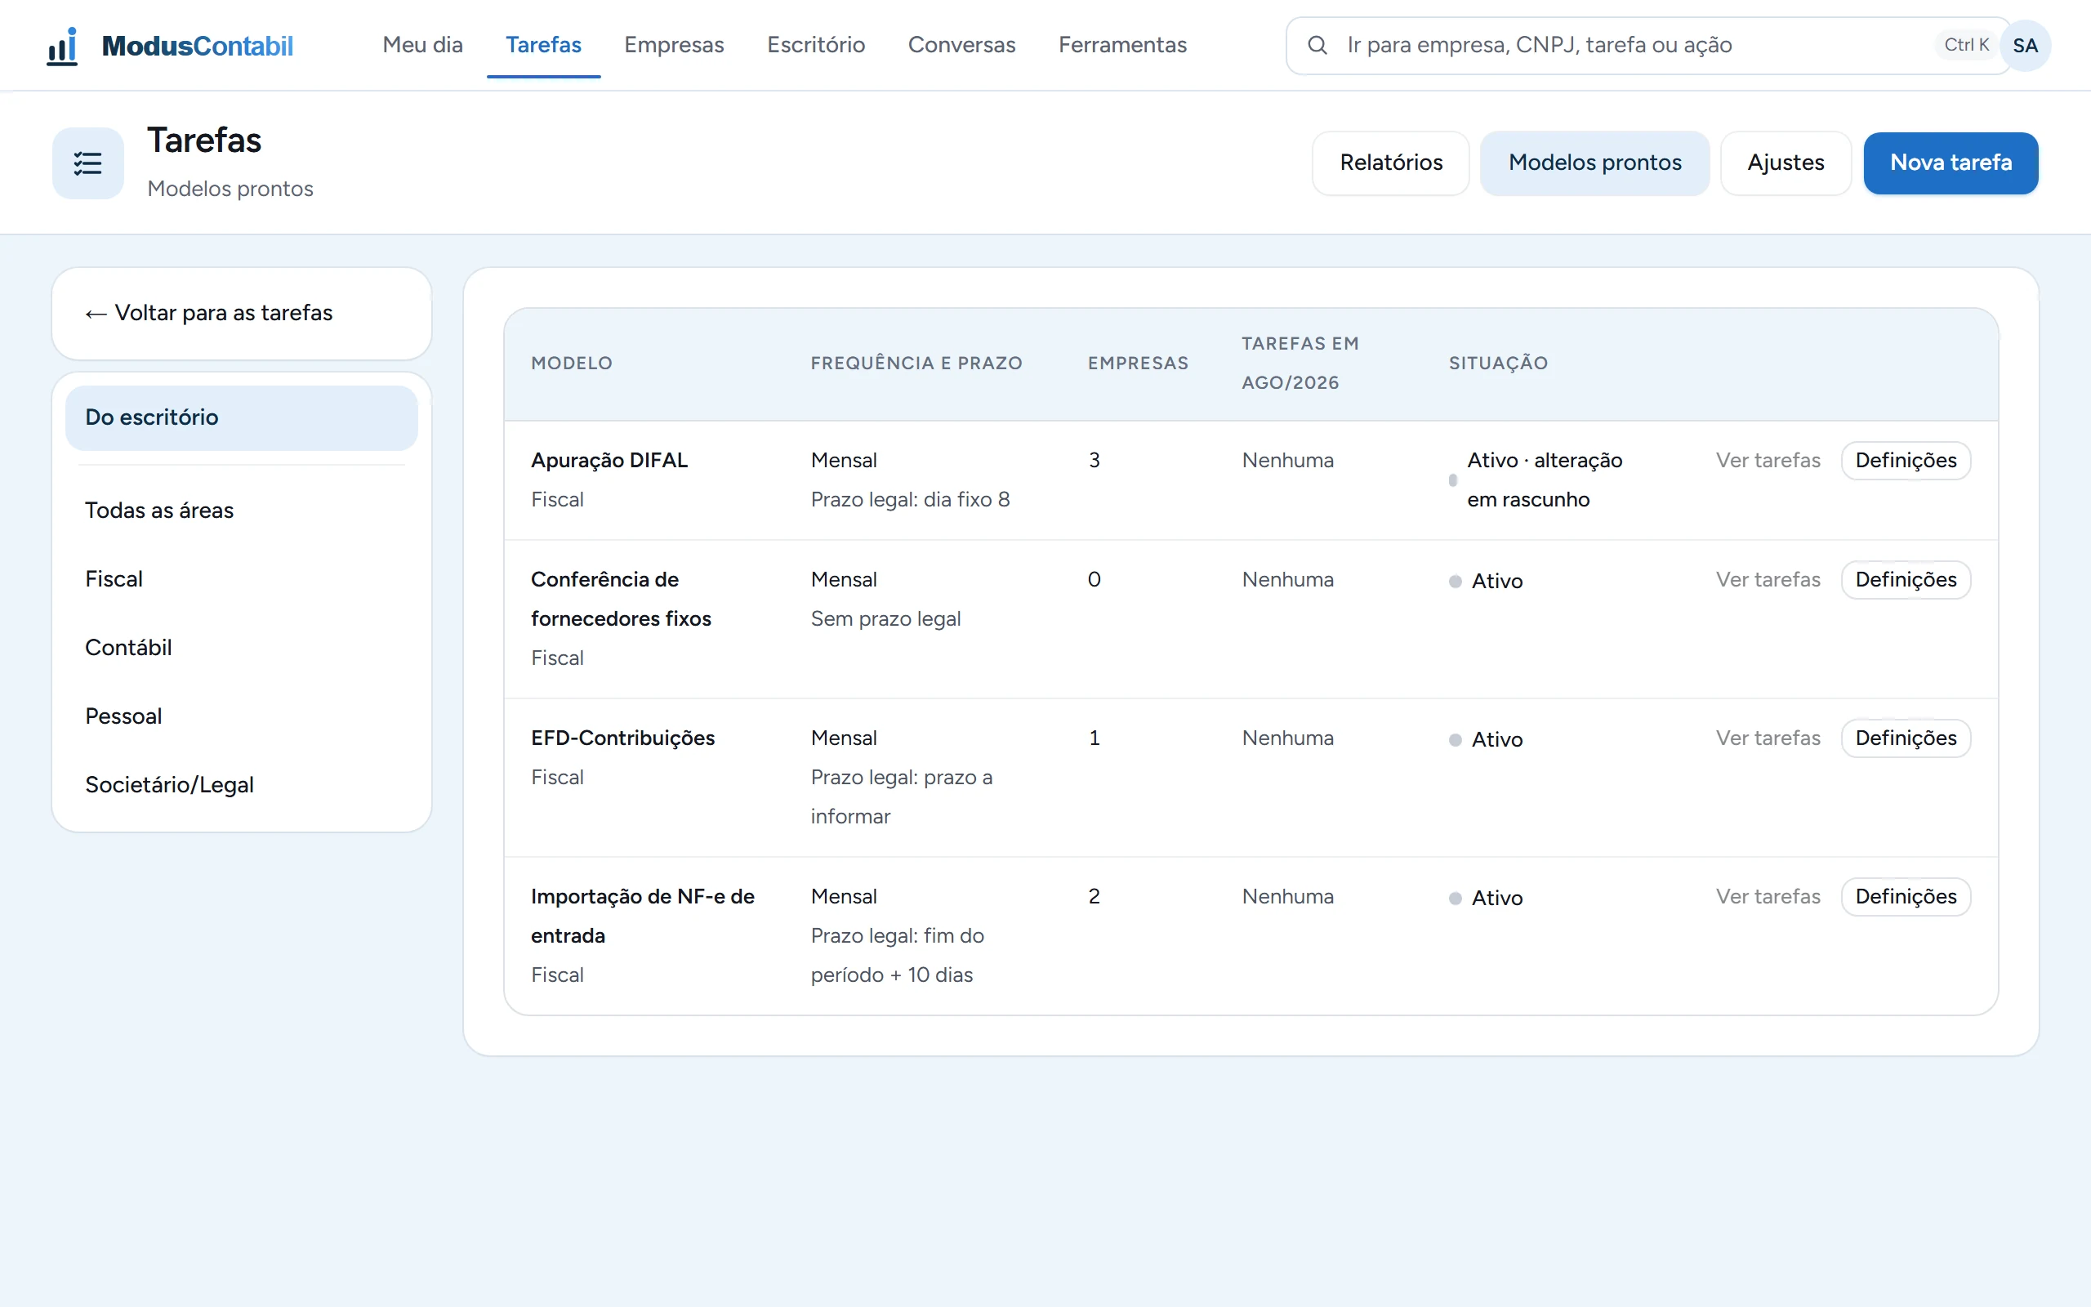This screenshot has height=1307, width=2091.
Task: Create a Nova tarefa
Action: click(x=1951, y=163)
